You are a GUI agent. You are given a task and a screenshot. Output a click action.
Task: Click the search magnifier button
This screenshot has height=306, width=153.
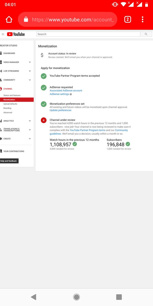click(x=146, y=34)
